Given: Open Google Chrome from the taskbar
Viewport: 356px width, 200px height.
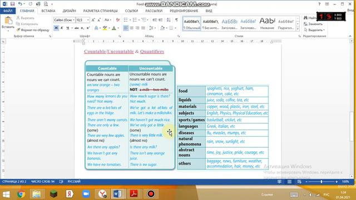Looking at the screenshot, I should tap(21, 194).
